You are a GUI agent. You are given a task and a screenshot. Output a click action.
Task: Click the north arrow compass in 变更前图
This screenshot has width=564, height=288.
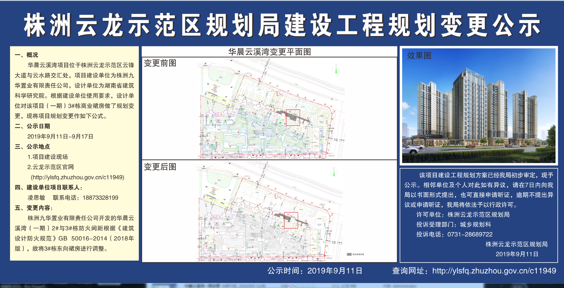[336, 69]
